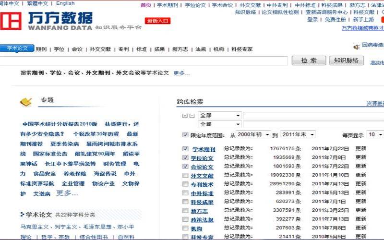Click 更多 link after search description
Screen dimensions: 384x240
(x=181, y=73)
